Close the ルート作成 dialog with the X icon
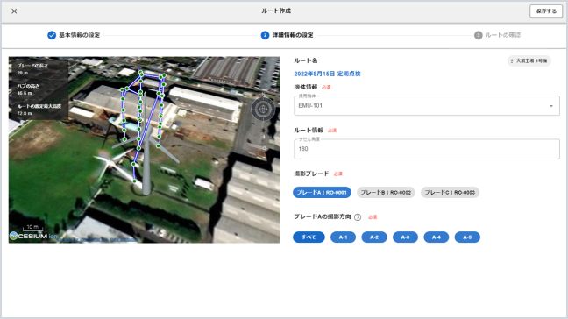Image resolution: width=568 pixels, height=319 pixels. [14, 11]
